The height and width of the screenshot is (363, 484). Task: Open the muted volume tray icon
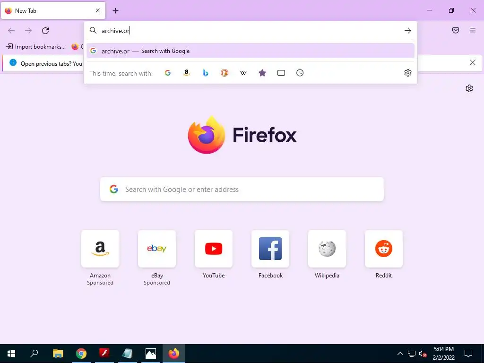pos(423,354)
